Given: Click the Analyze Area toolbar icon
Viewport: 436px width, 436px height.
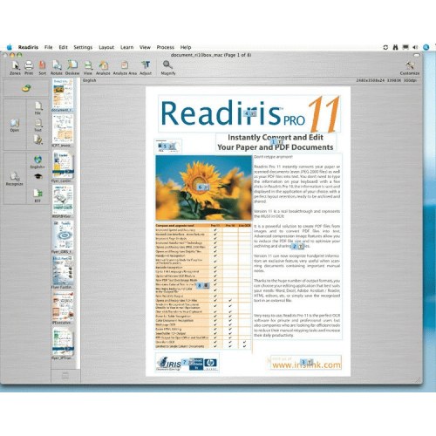Looking at the screenshot, I should pyautogui.click(x=125, y=68).
